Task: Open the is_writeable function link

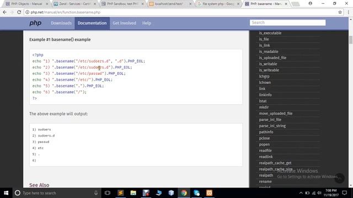Action: (x=269, y=70)
